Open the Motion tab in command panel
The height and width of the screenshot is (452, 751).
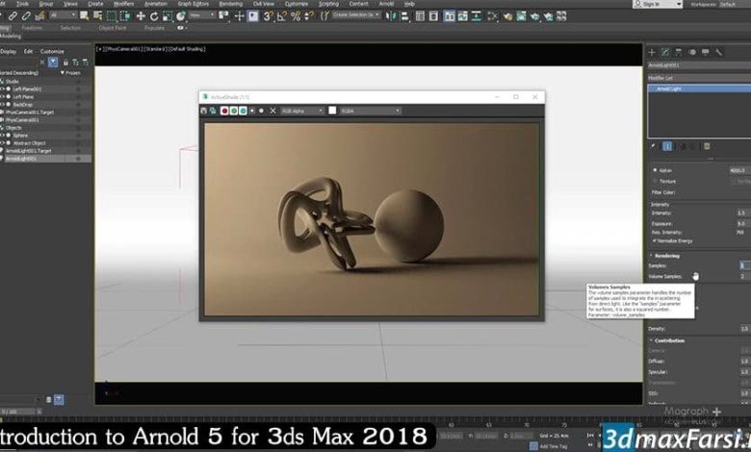pos(692,52)
